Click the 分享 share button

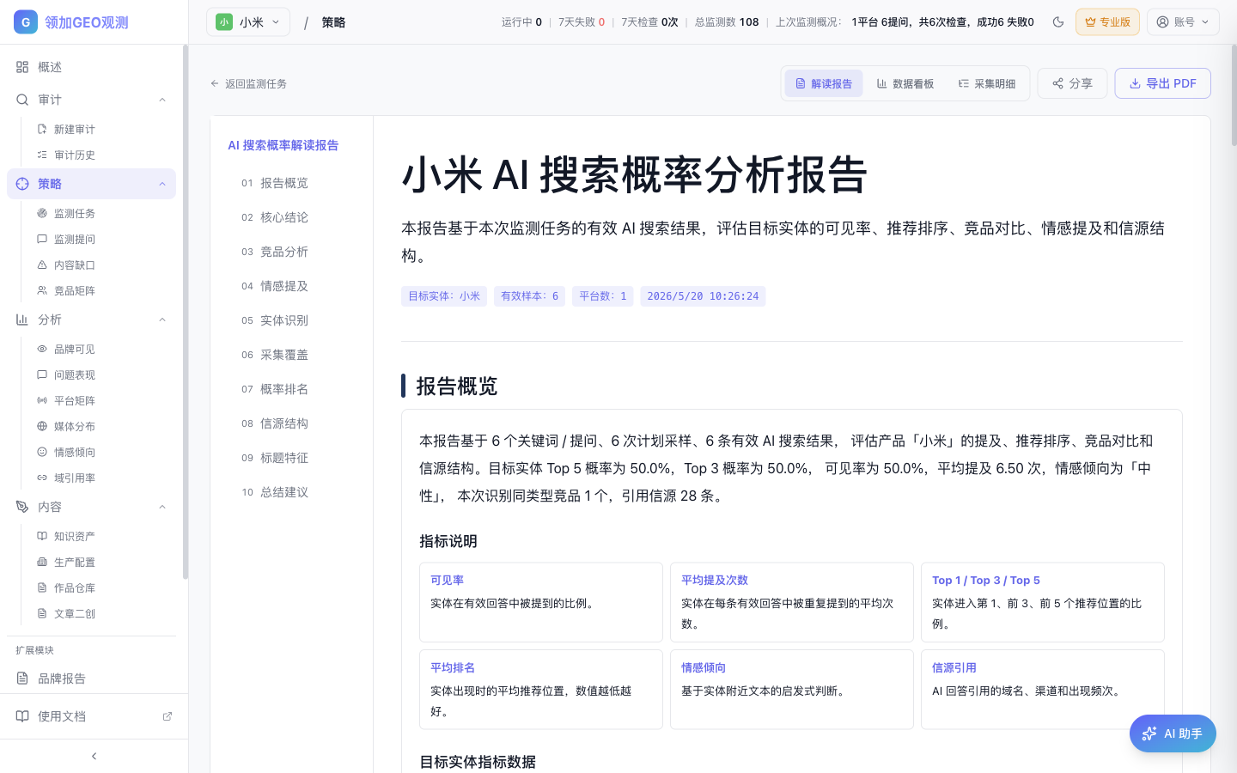pyautogui.click(x=1073, y=83)
